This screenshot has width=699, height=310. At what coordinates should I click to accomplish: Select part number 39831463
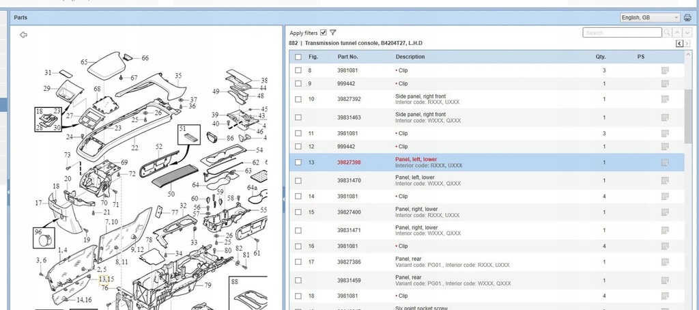[349, 117]
